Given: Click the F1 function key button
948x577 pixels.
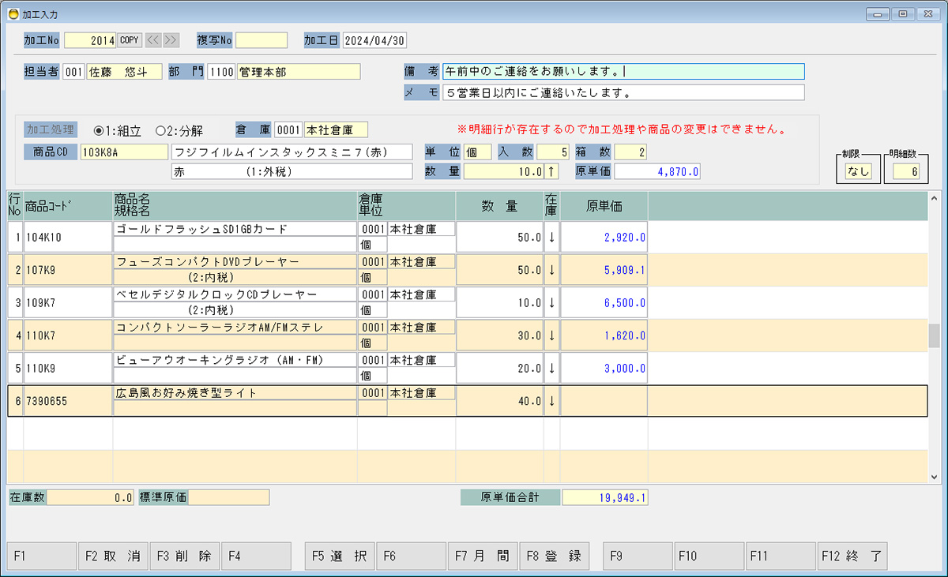Looking at the screenshot, I should tap(41, 556).
